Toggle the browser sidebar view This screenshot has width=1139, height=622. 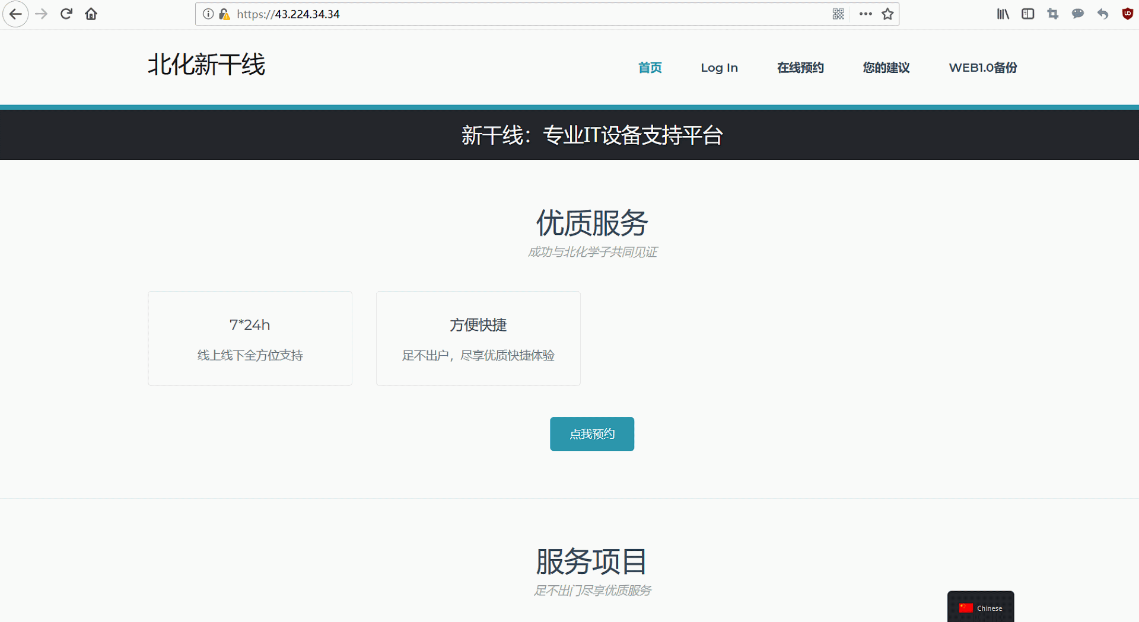coord(1027,14)
